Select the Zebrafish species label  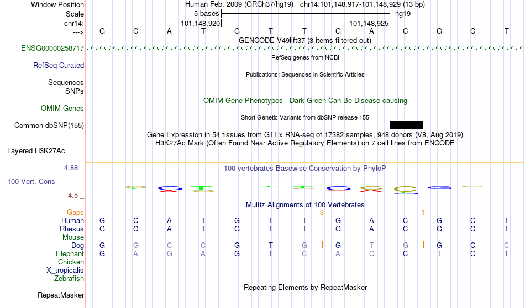click(69, 279)
